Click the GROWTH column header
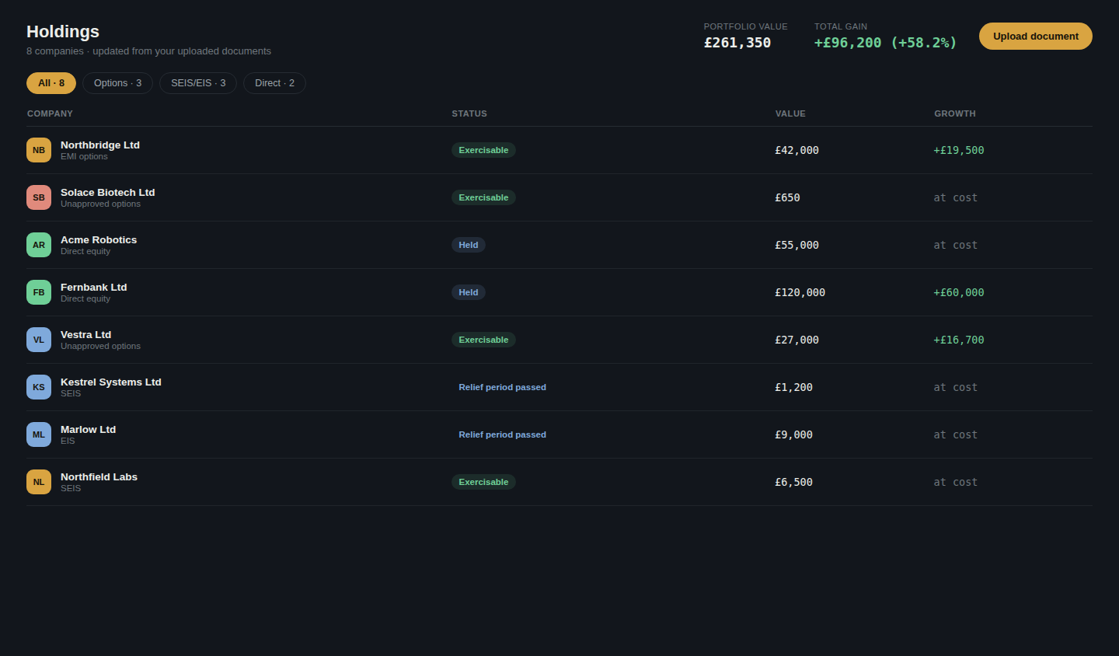Screen dimensions: 1119x656 click(955, 113)
